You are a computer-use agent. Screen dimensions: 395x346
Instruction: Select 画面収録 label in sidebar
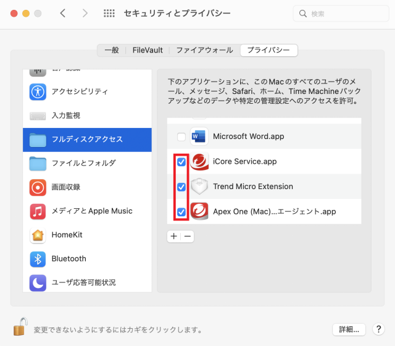(66, 187)
